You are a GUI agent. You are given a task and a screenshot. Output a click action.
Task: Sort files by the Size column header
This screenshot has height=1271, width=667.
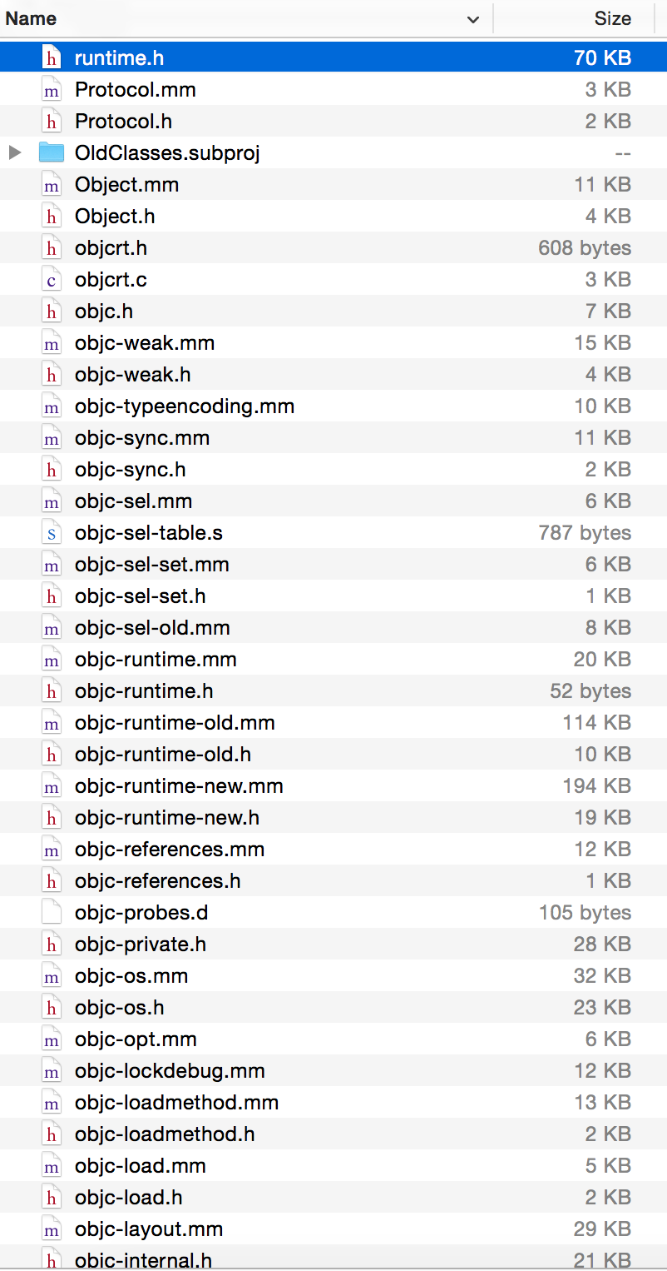pos(612,19)
